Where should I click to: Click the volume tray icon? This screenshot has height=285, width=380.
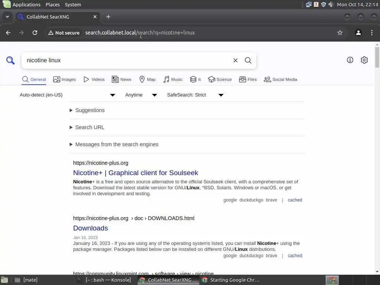[x=331, y=4]
